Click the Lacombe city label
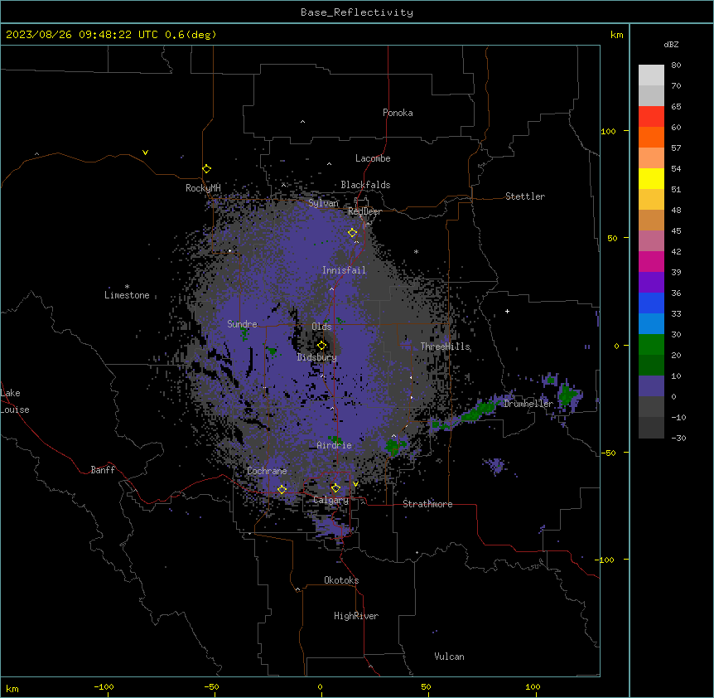Viewport: 714px width, 698px height. (x=373, y=158)
